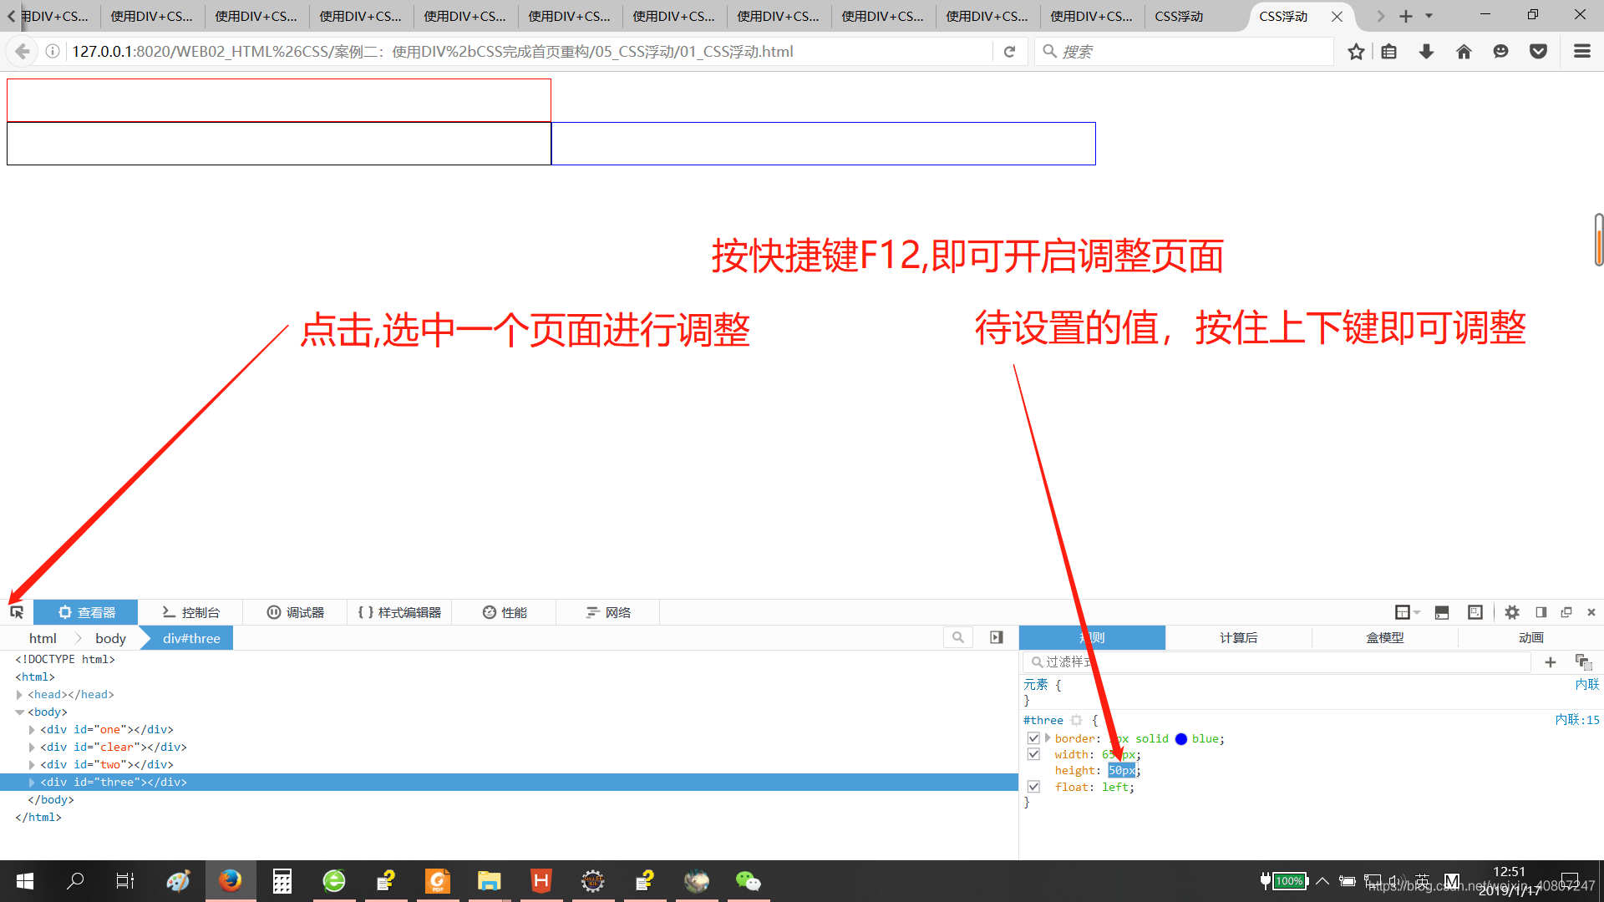Expand the head node in markup tree

tap(19, 695)
